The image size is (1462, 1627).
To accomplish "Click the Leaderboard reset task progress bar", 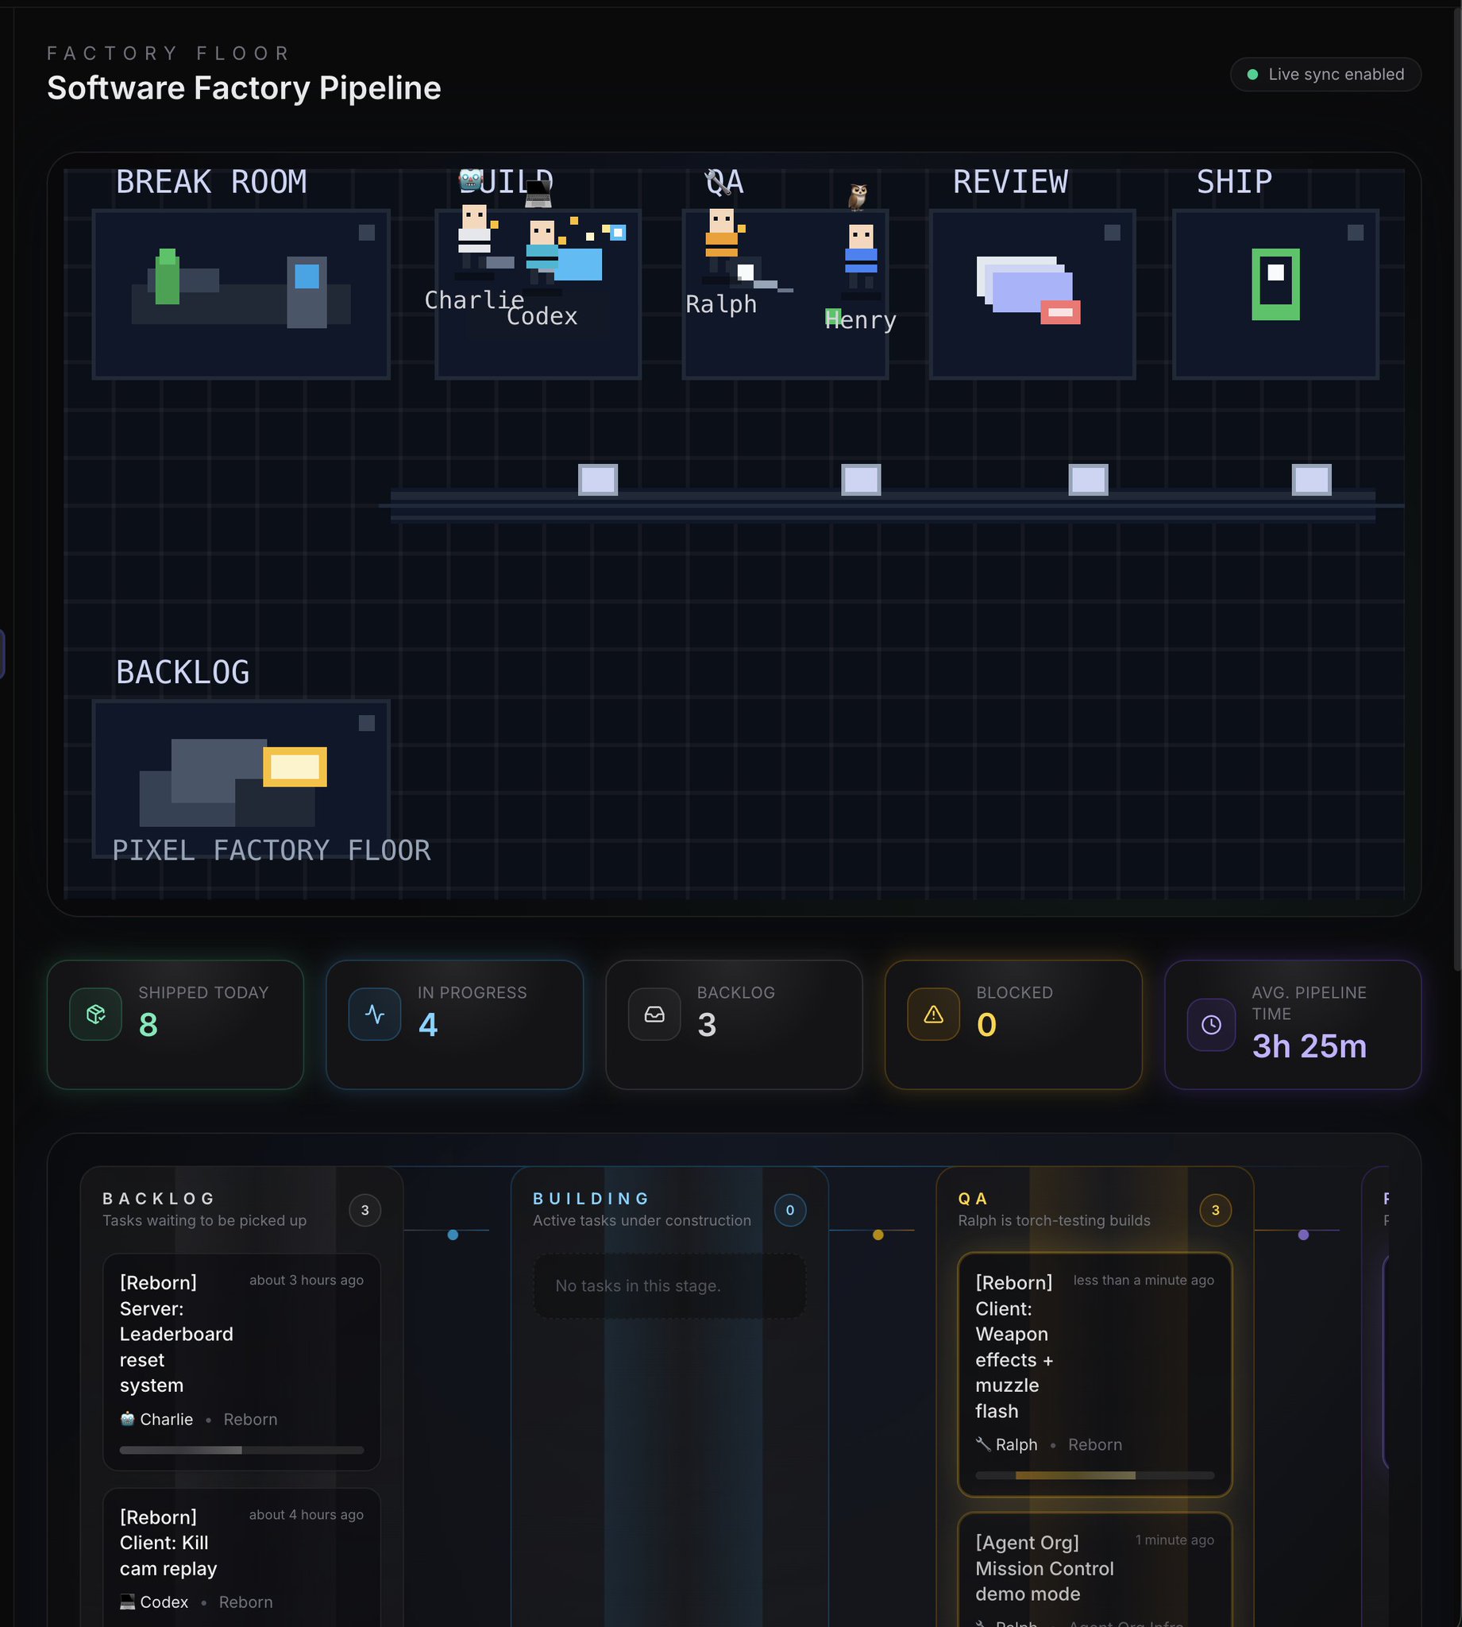I will [x=241, y=1451].
